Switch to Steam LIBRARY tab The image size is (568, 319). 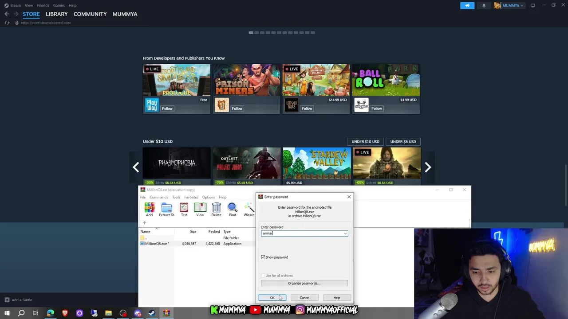click(x=57, y=14)
